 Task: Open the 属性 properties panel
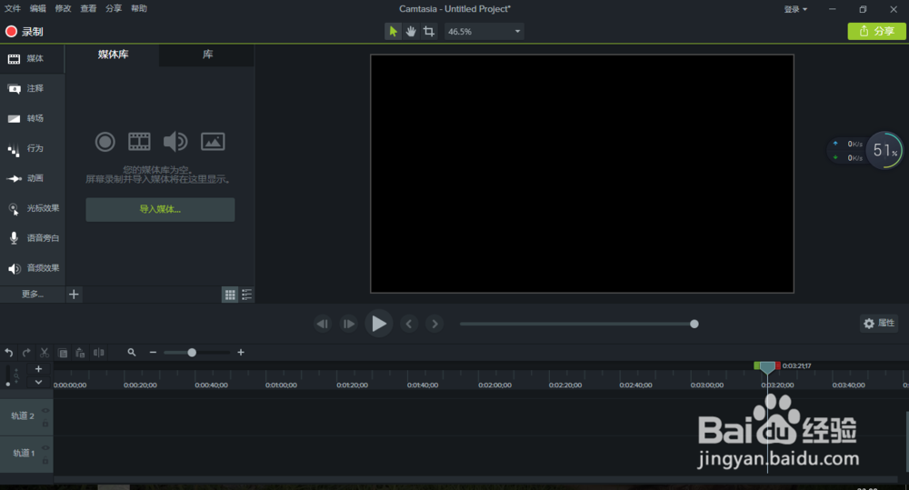(879, 324)
